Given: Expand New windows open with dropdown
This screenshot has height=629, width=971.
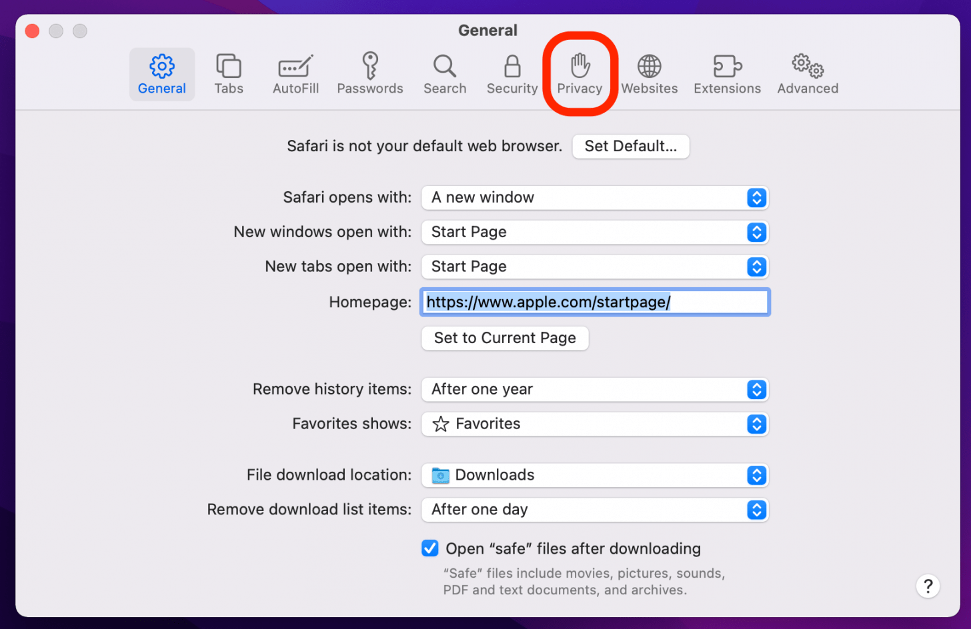Looking at the screenshot, I should pyautogui.click(x=595, y=233).
